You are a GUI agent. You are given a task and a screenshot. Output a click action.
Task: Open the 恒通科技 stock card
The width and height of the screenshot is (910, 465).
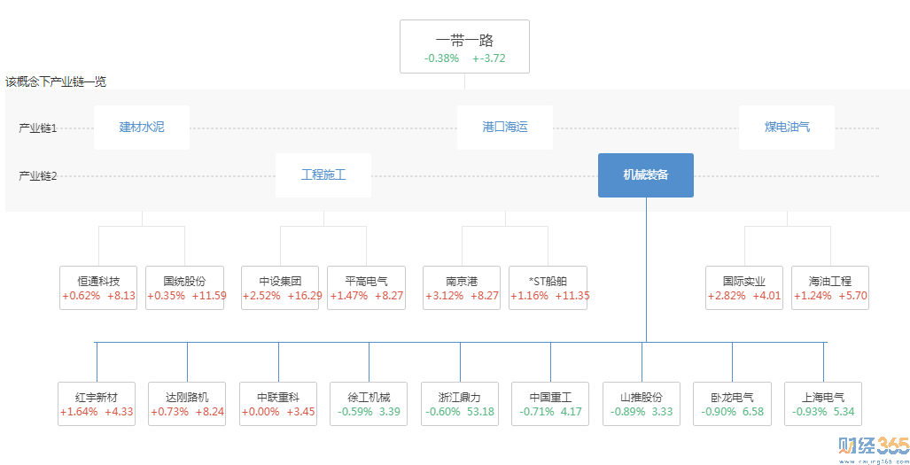click(x=98, y=288)
